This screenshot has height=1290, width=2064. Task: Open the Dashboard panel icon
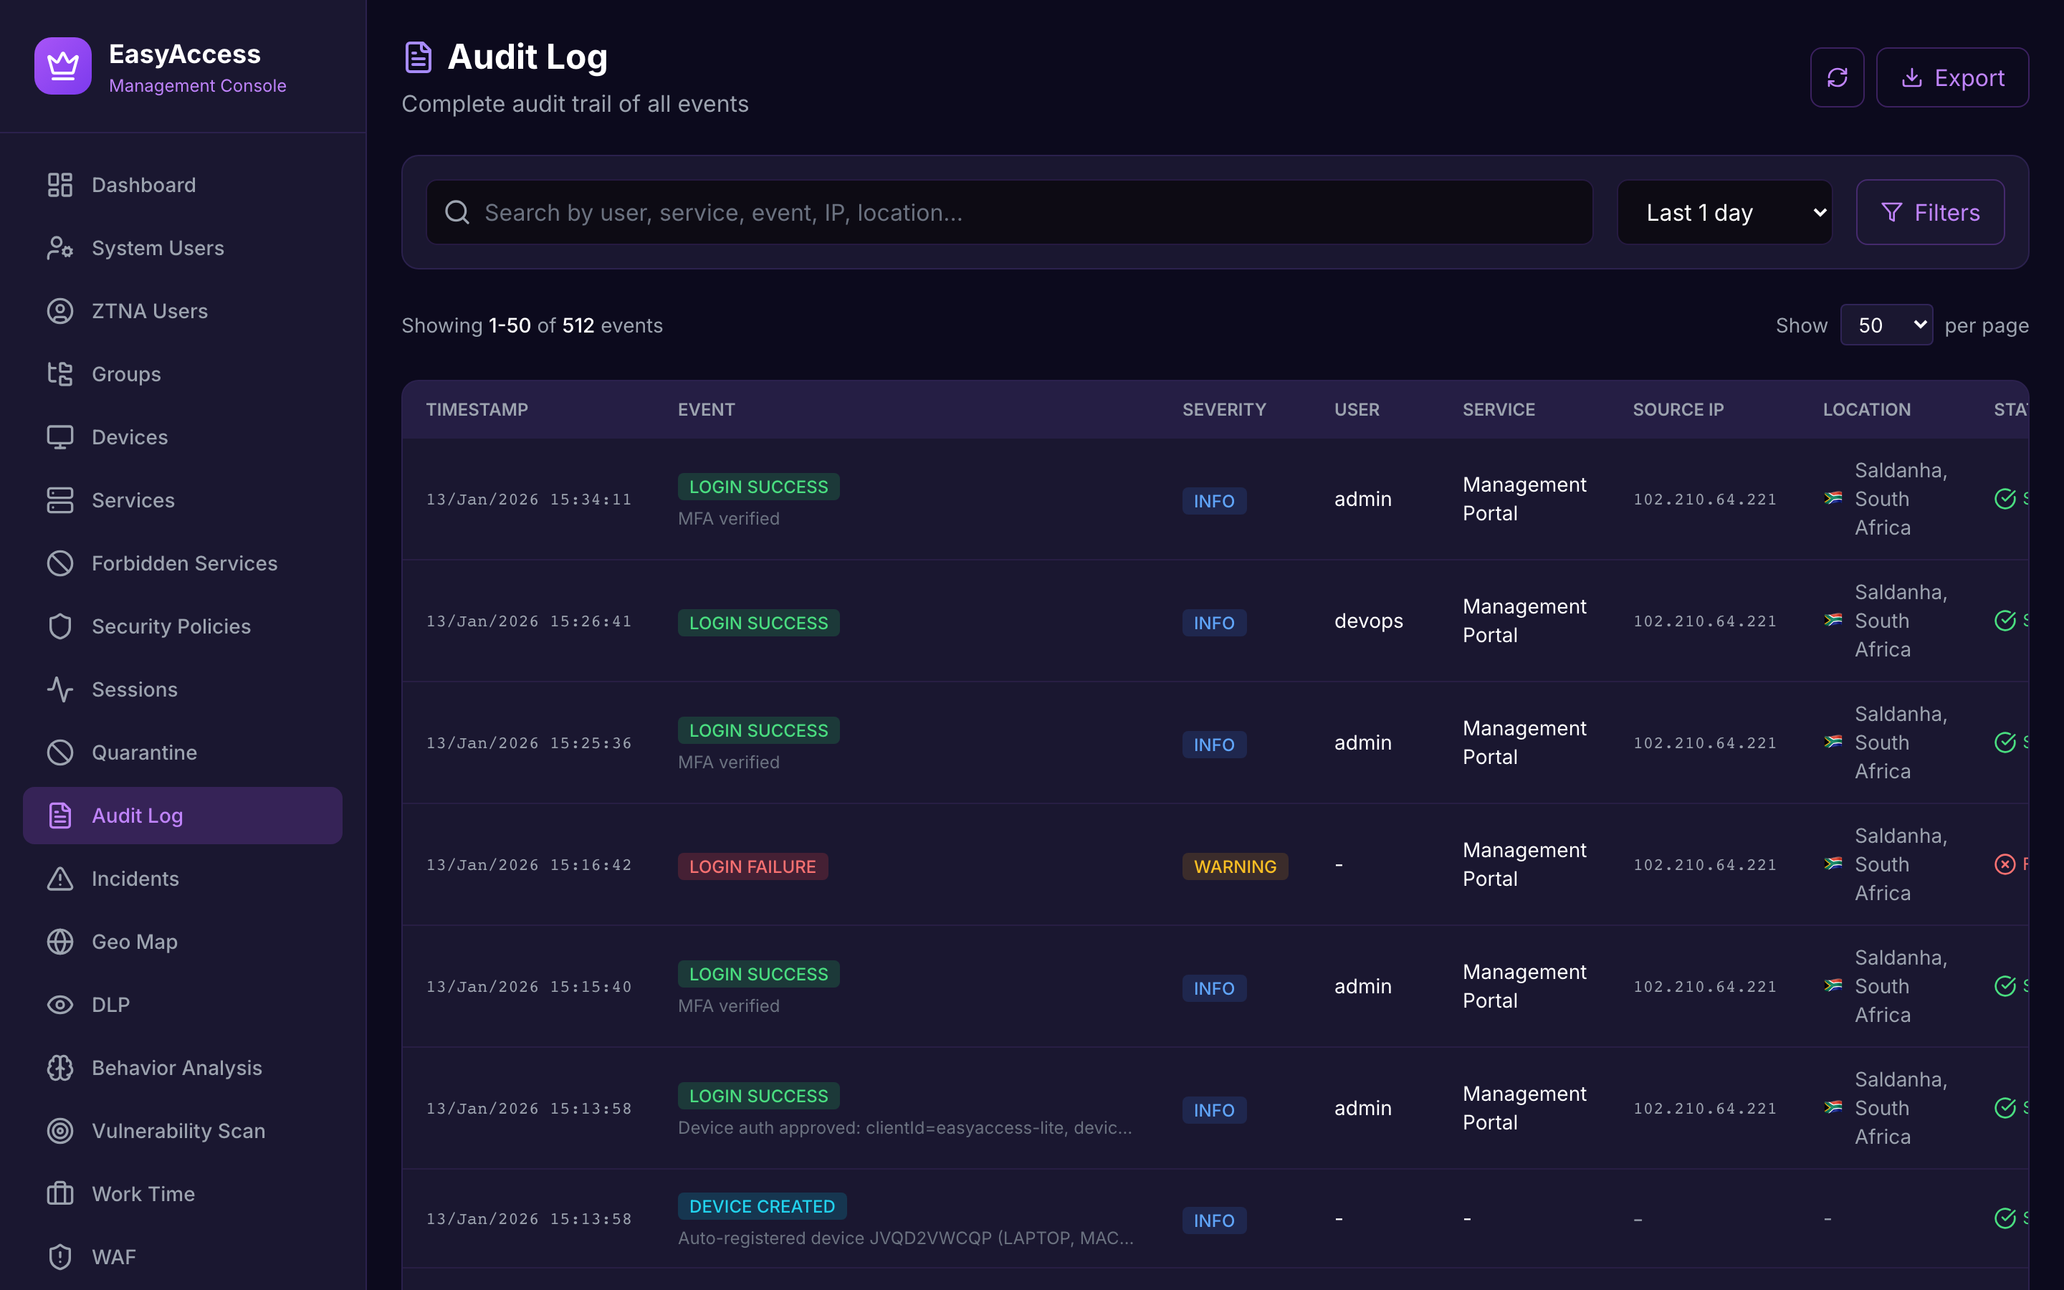[59, 184]
